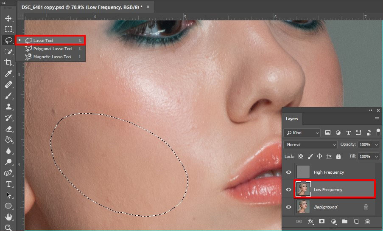This screenshot has width=383, height=231.
Task: Activate the Horizontal Type tool
Action: point(8,184)
